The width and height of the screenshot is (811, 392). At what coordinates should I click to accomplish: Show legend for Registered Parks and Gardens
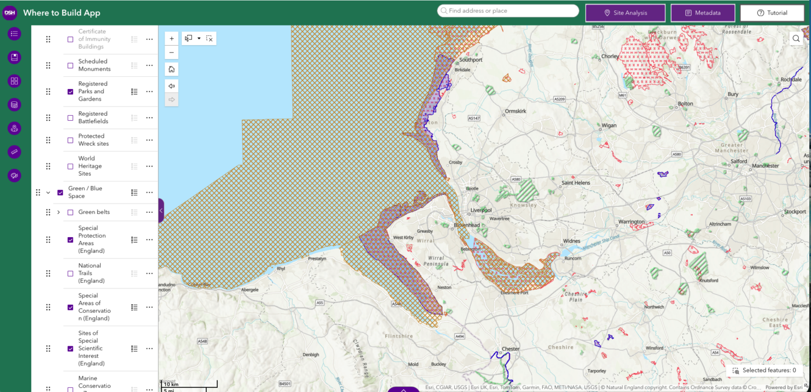[x=134, y=91]
